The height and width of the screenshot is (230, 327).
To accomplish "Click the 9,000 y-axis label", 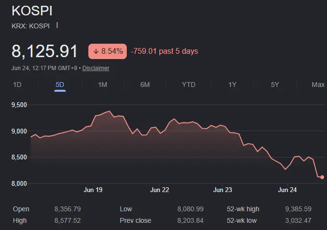I will click(19, 131).
